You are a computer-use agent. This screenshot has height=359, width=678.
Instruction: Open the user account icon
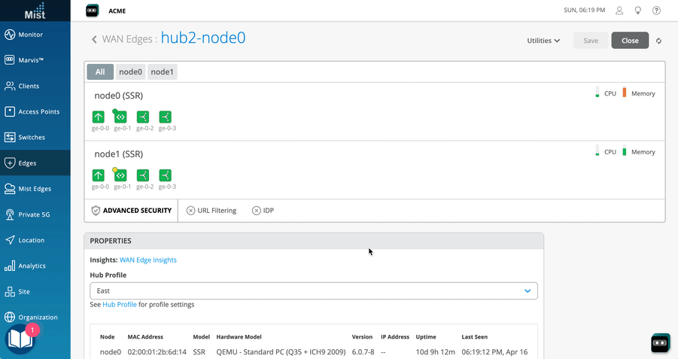(619, 11)
